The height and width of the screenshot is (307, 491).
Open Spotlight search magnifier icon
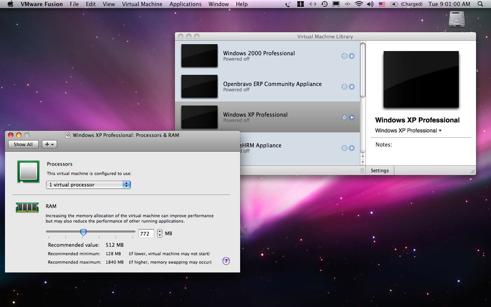(x=480, y=4)
